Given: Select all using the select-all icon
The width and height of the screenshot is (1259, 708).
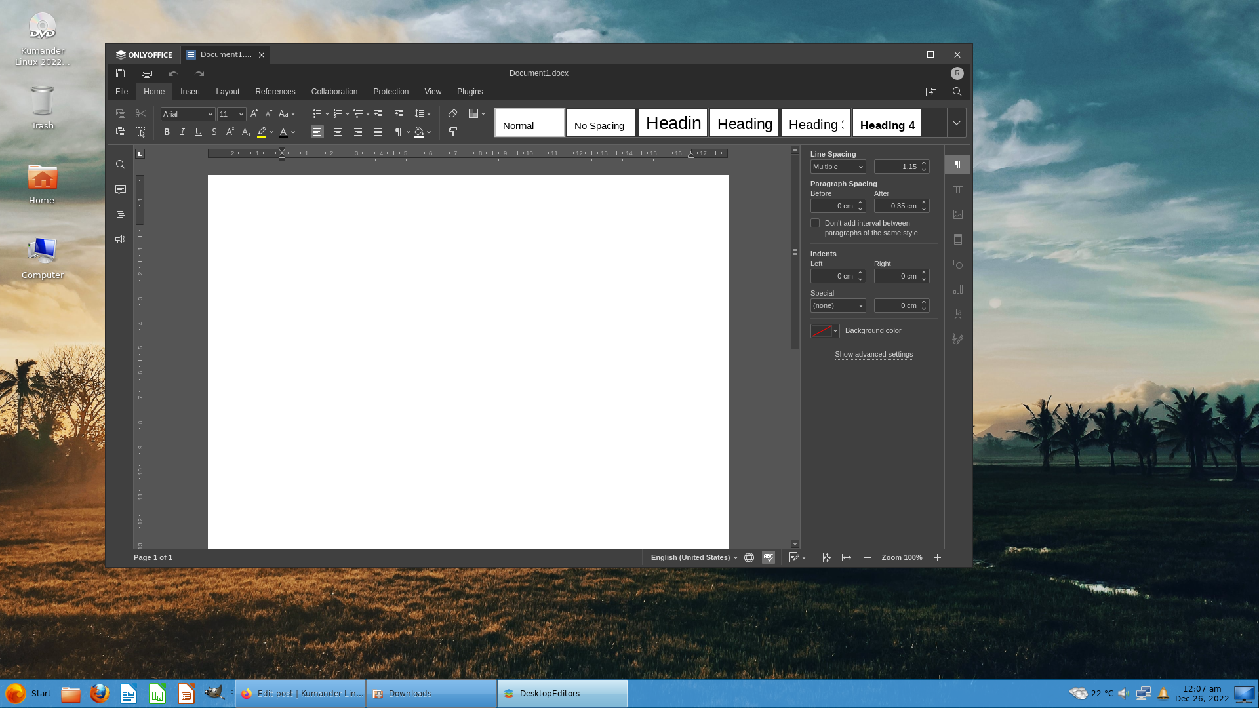Looking at the screenshot, I should tap(140, 132).
